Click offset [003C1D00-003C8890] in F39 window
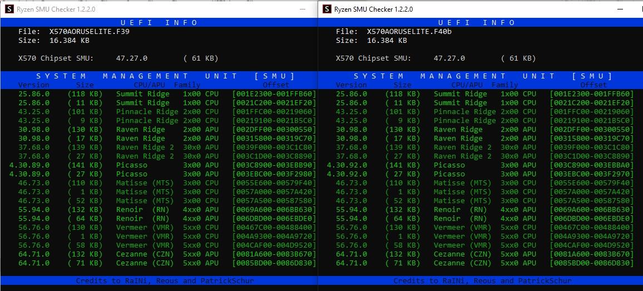The height and width of the screenshot is (291, 643). pyautogui.click(x=274, y=156)
